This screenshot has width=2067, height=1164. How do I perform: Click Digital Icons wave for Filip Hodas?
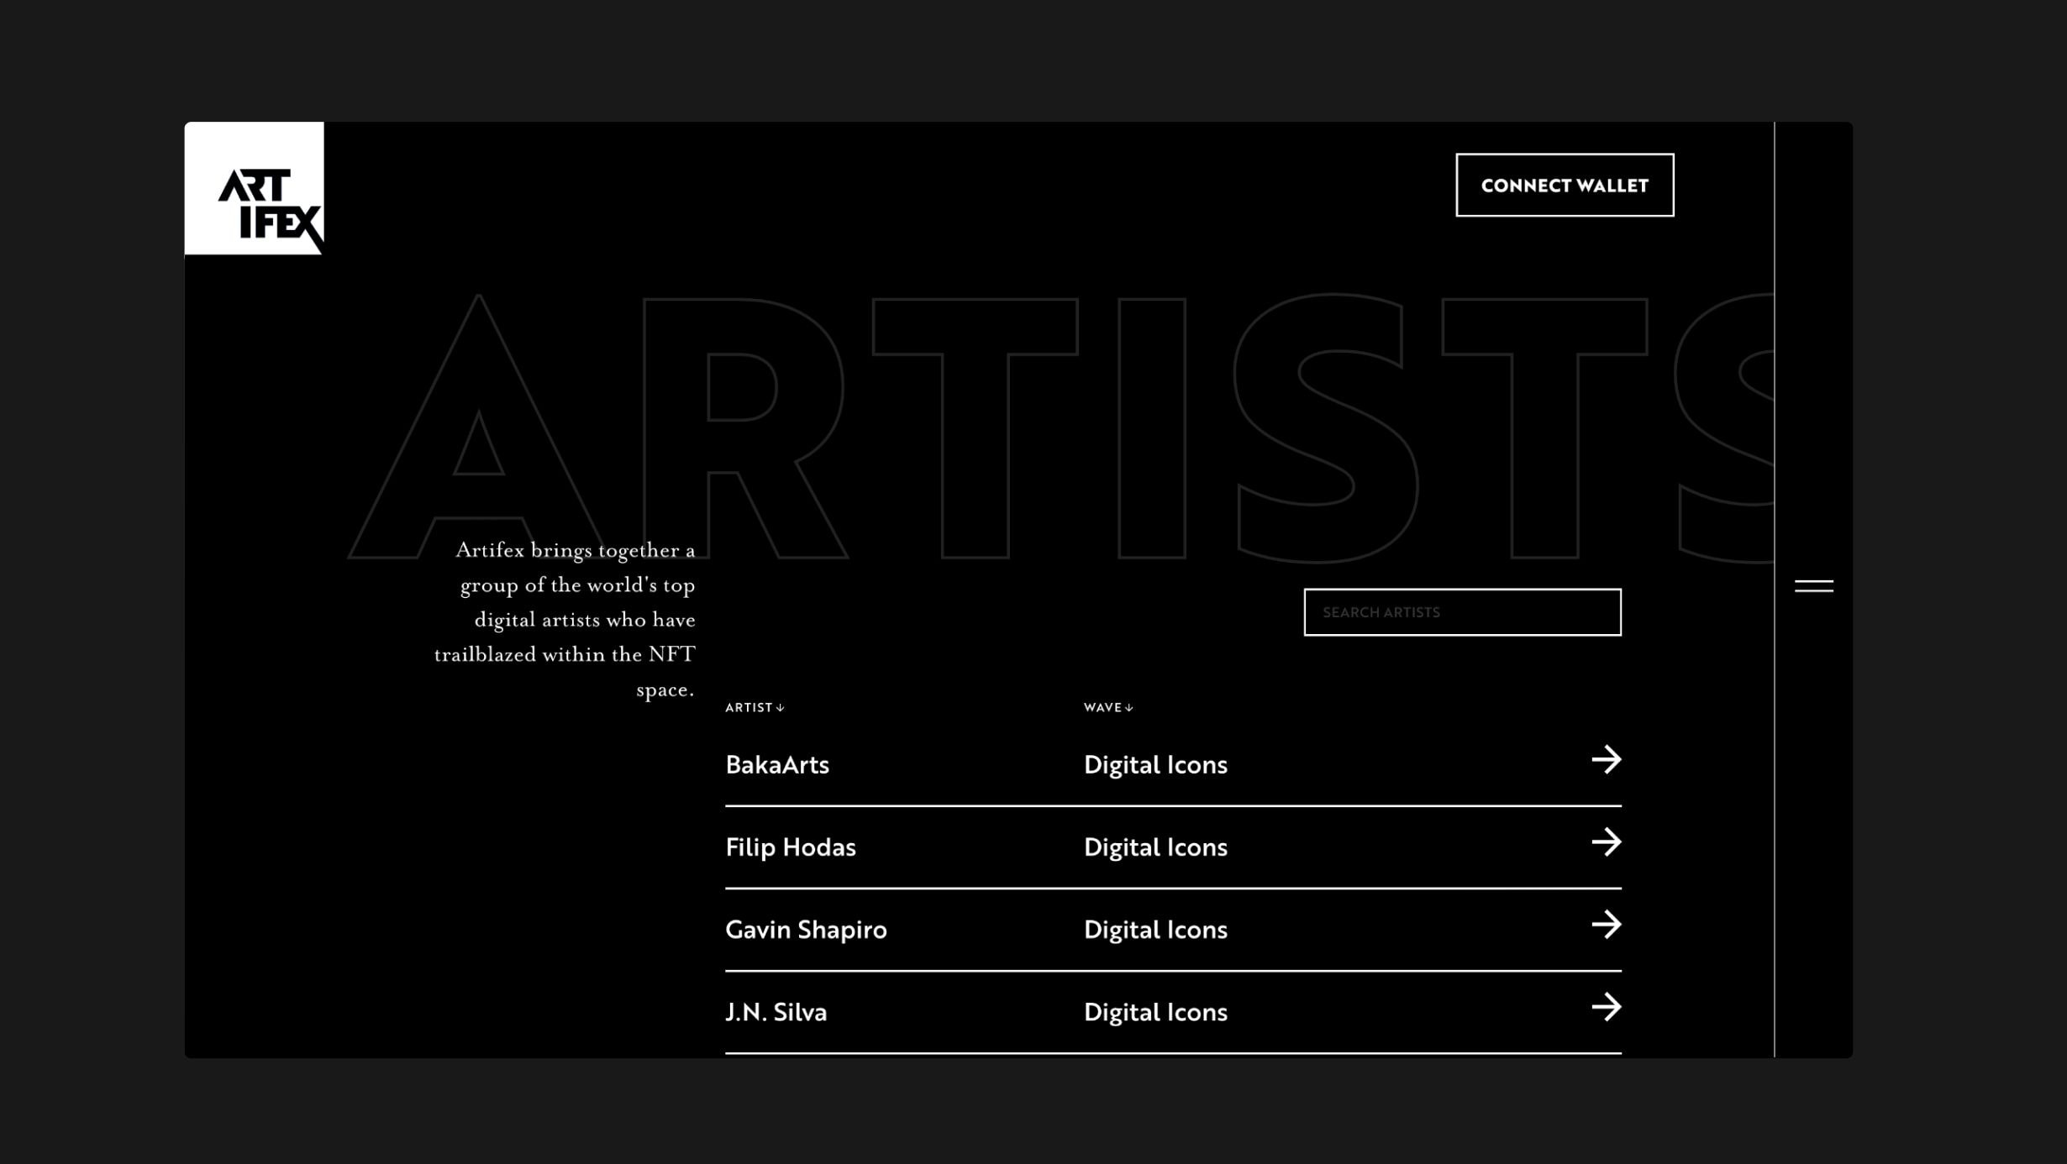click(1155, 847)
